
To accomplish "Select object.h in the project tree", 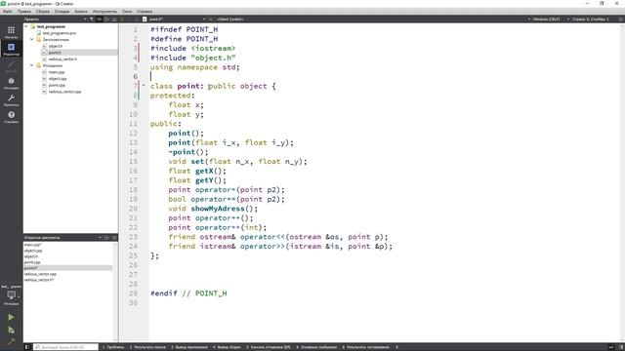I will 56,46.
